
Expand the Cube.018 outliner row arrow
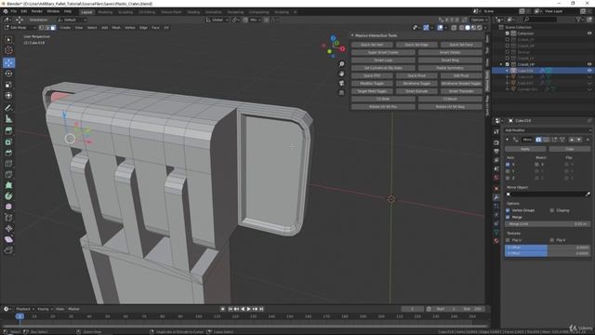(508, 71)
